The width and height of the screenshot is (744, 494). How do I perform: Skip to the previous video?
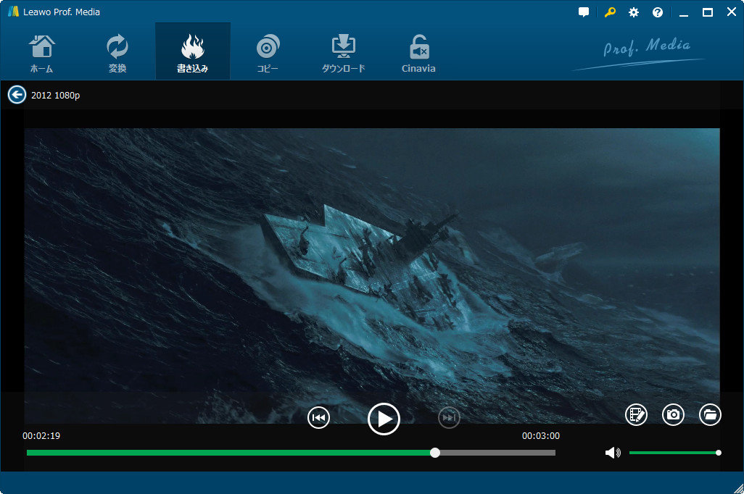click(318, 418)
